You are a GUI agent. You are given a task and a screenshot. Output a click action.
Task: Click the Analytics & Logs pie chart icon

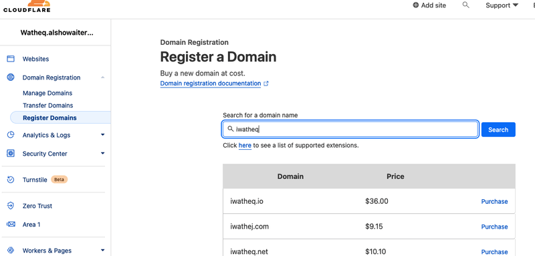(x=11, y=134)
